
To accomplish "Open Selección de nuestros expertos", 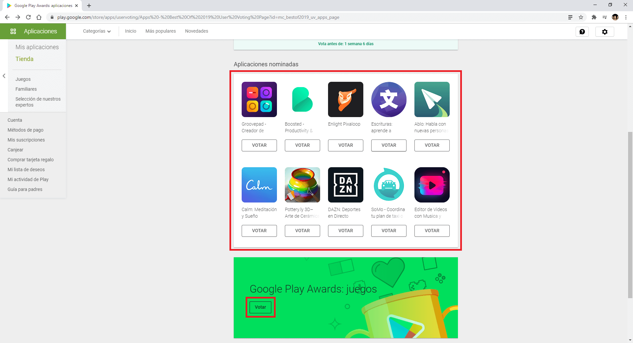I will point(38,102).
